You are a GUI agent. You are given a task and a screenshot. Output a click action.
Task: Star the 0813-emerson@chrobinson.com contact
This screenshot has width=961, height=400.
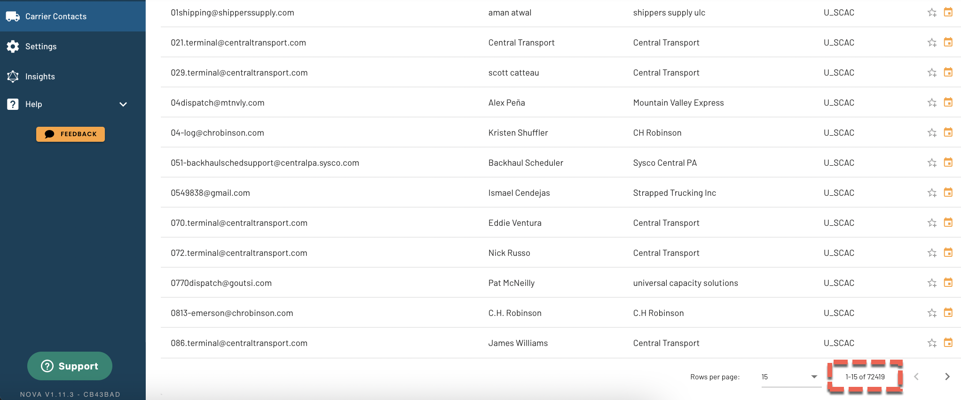click(x=932, y=313)
